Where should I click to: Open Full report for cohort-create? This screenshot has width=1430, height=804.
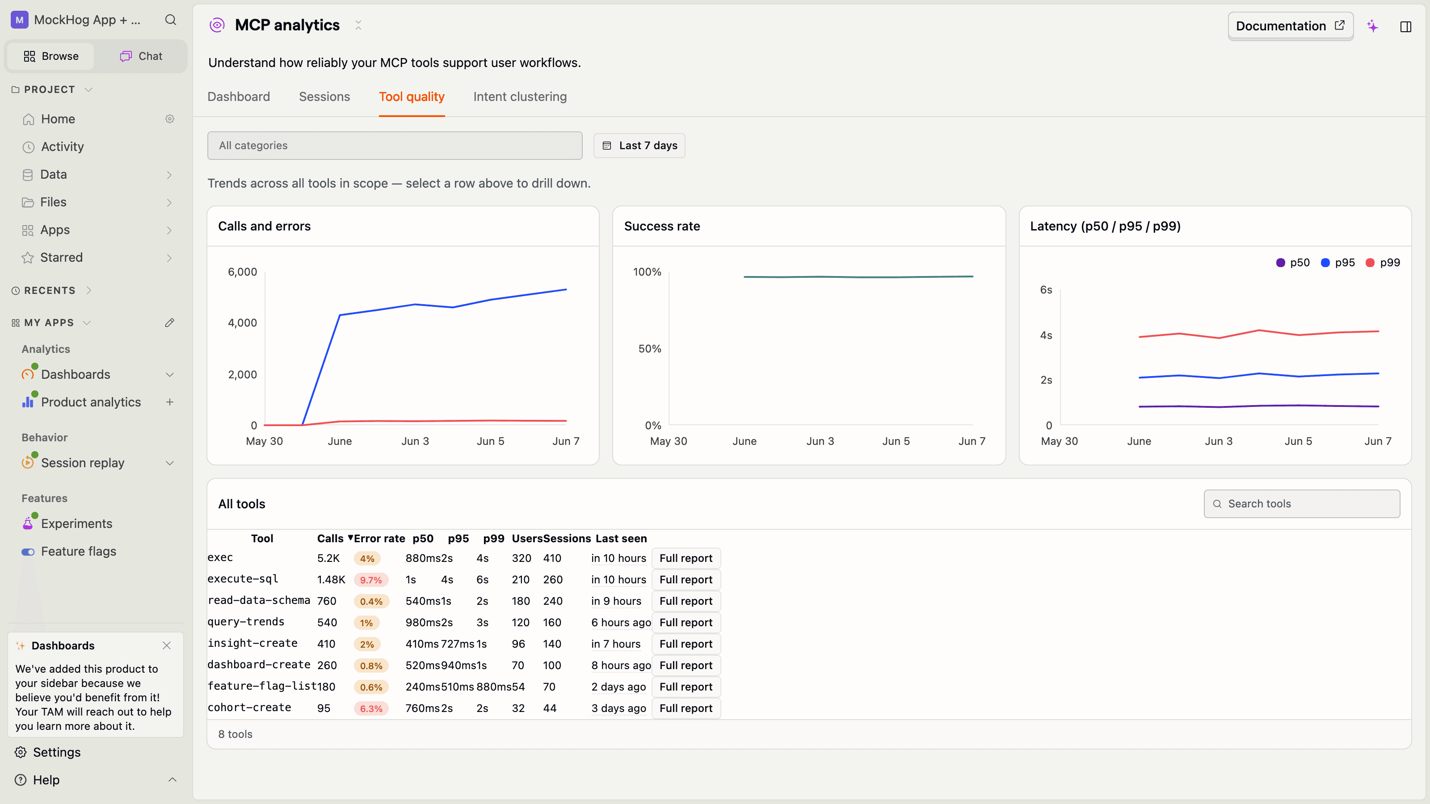[x=686, y=708]
